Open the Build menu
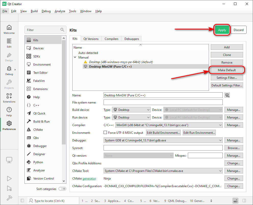Image resolution: width=253 pixels, height=205 pixels. [x=34, y=11]
